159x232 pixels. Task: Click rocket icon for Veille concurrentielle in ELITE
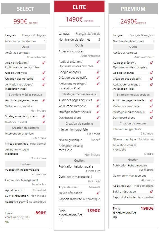pos(98,106)
